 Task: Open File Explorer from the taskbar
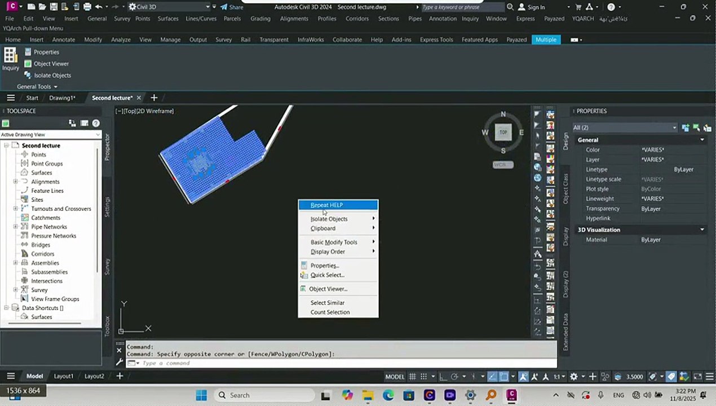367,395
